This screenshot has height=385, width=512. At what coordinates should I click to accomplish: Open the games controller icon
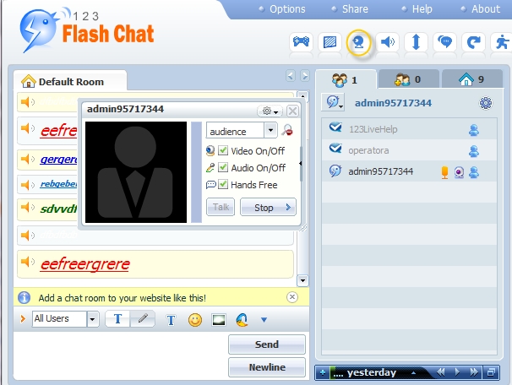301,41
